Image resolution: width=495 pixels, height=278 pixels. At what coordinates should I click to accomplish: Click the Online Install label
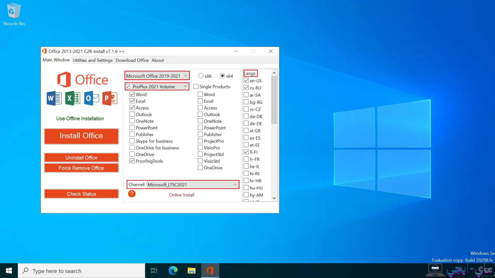(181, 195)
